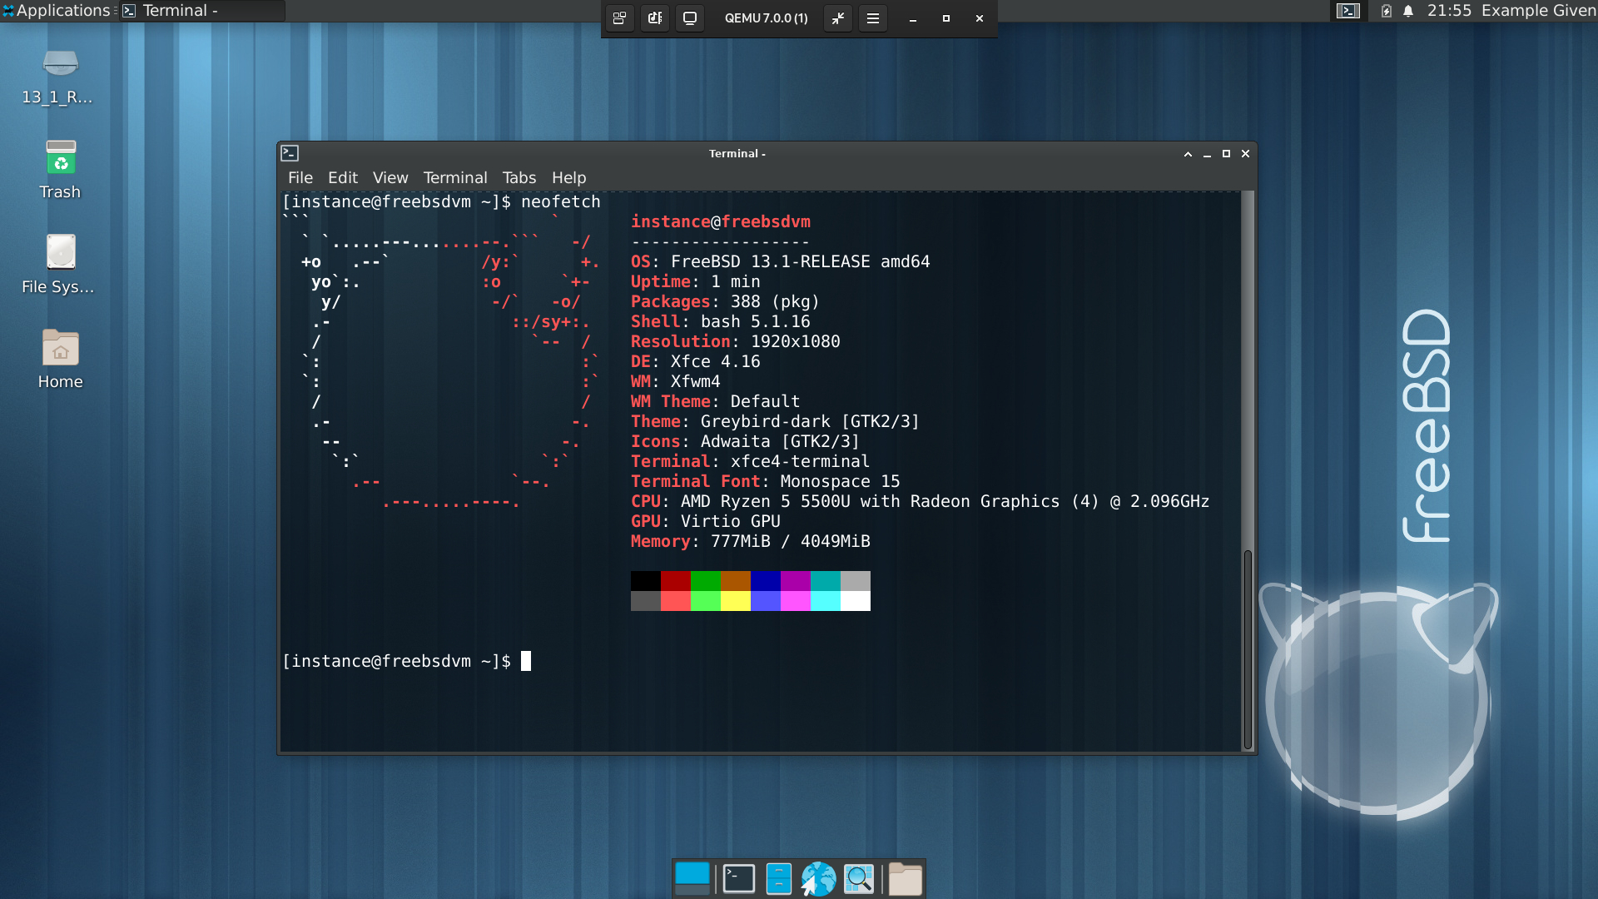This screenshot has width=1598, height=899.
Task: Click the dark red color block
Action: tap(675, 581)
